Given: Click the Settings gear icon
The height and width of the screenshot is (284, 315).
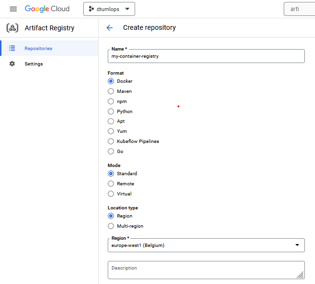Looking at the screenshot, I should point(12,64).
